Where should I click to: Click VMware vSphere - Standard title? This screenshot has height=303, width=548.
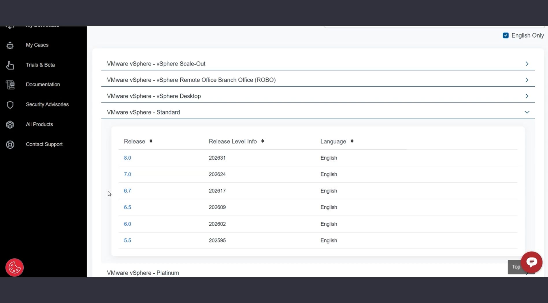coord(143,112)
